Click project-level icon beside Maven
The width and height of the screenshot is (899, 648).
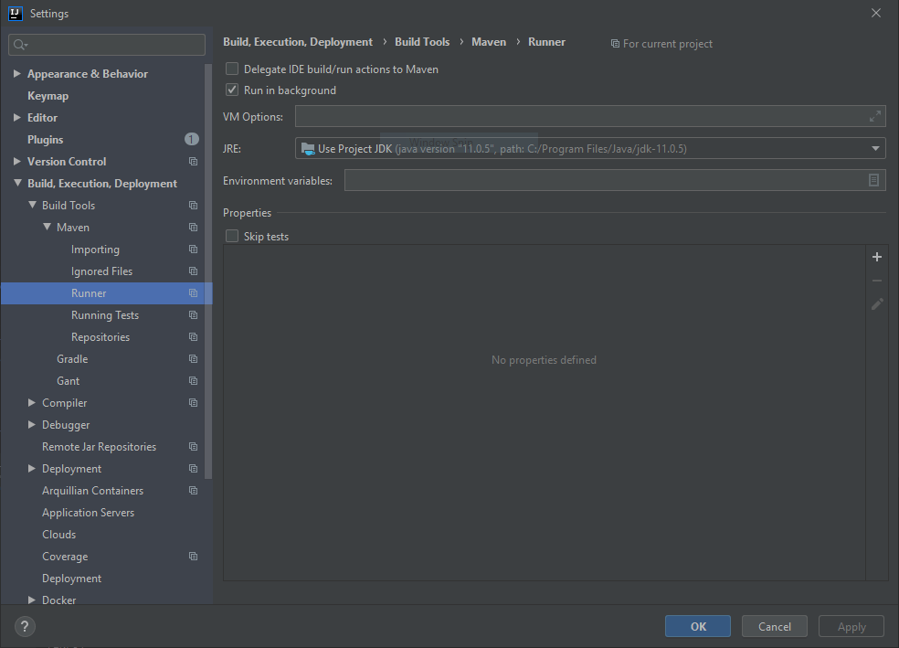coord(193,227)
